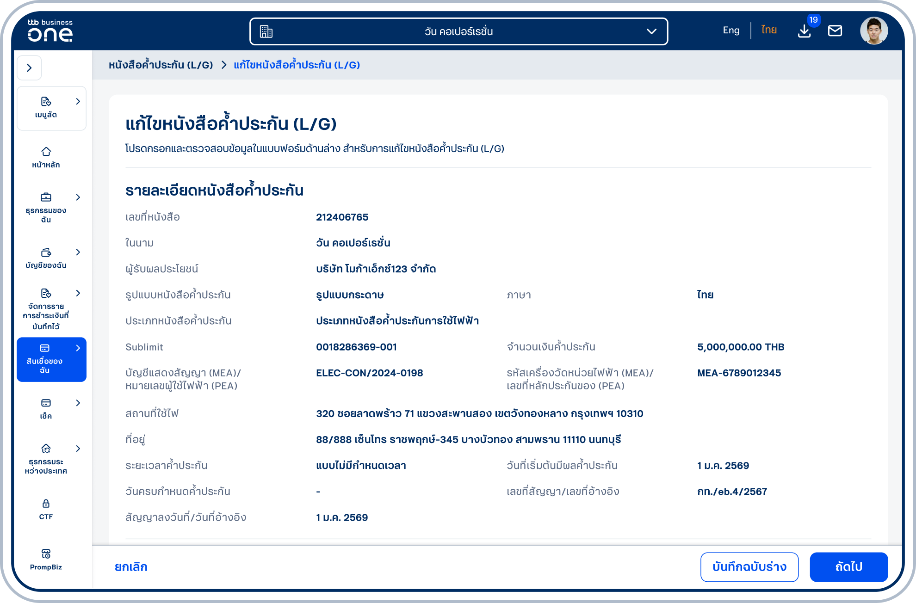Open the user profile avatar

click(874, 31)
